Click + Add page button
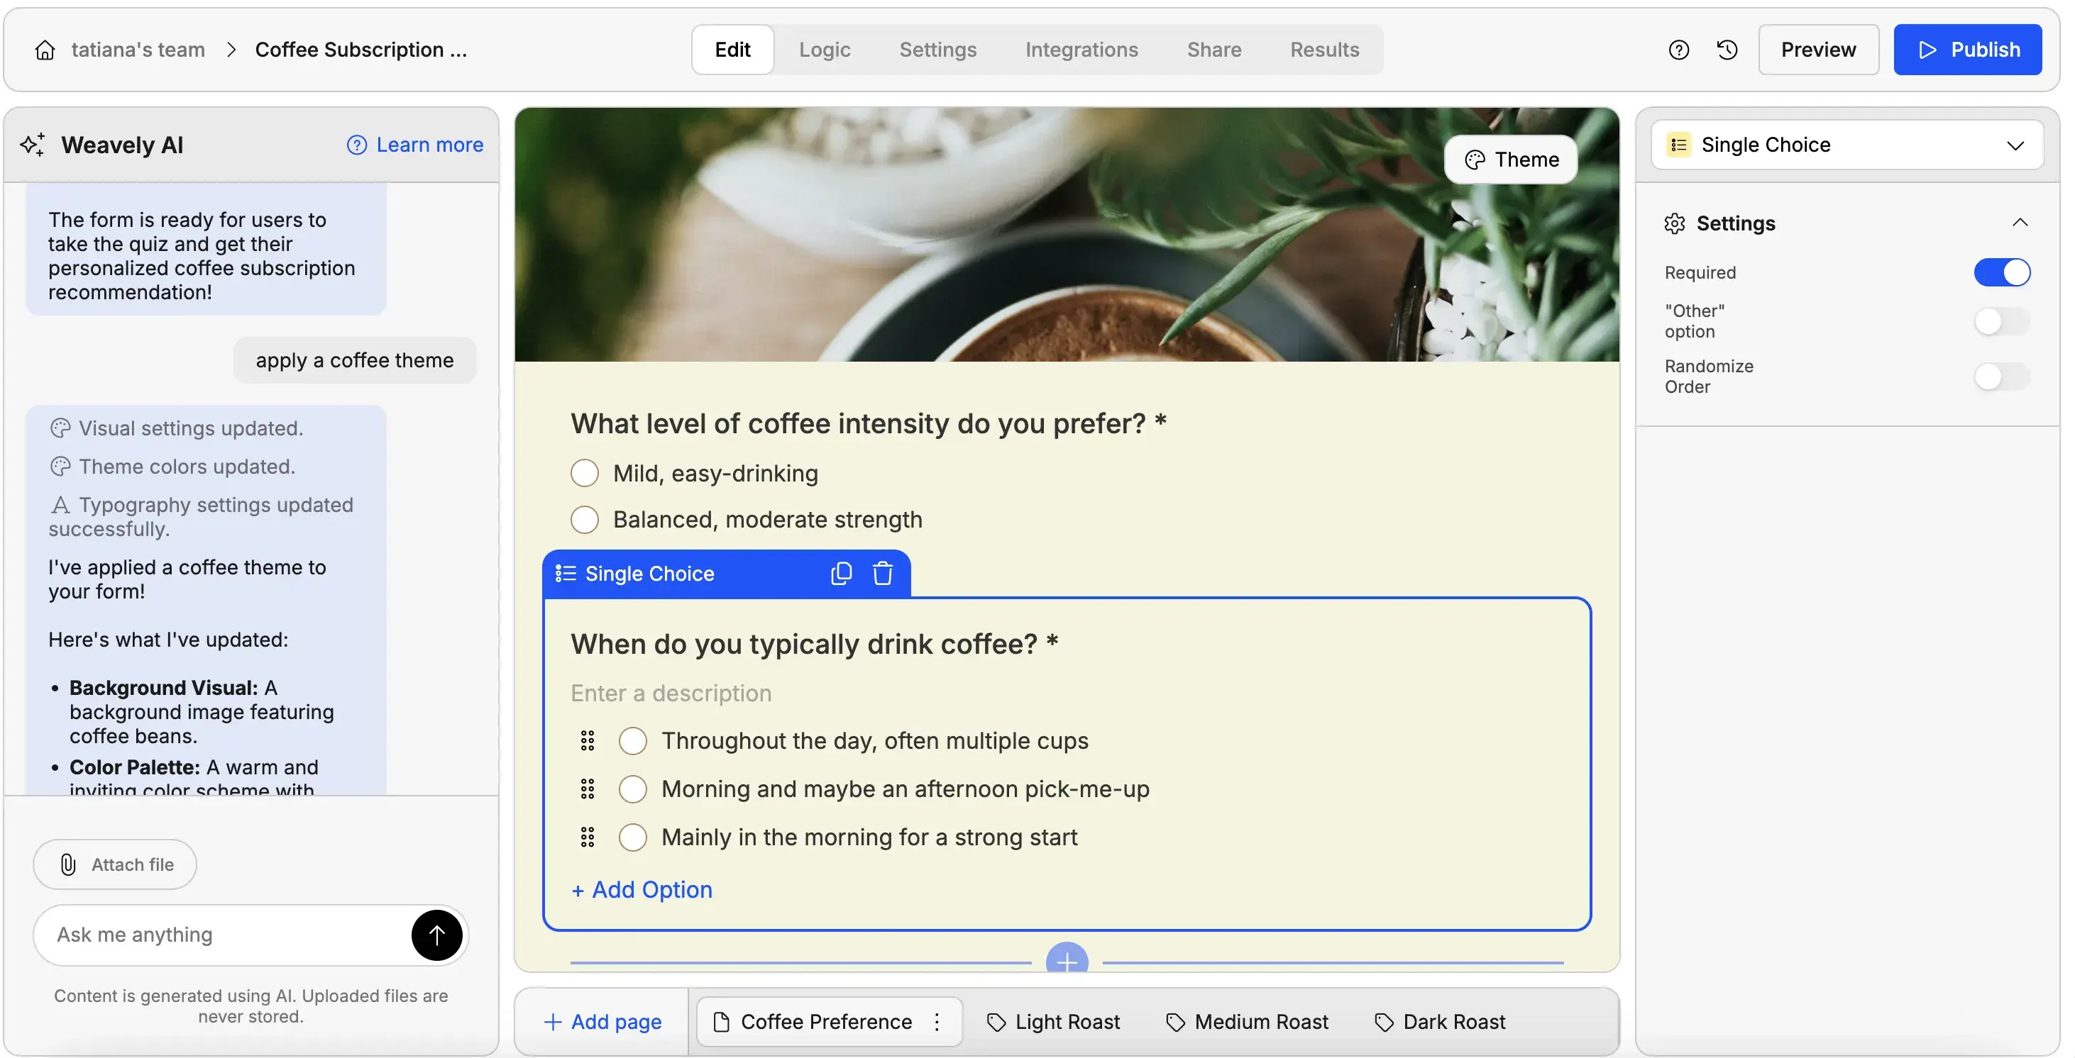Image resolution: width=2075 pixels, height=1058 pixels. 602,1022
